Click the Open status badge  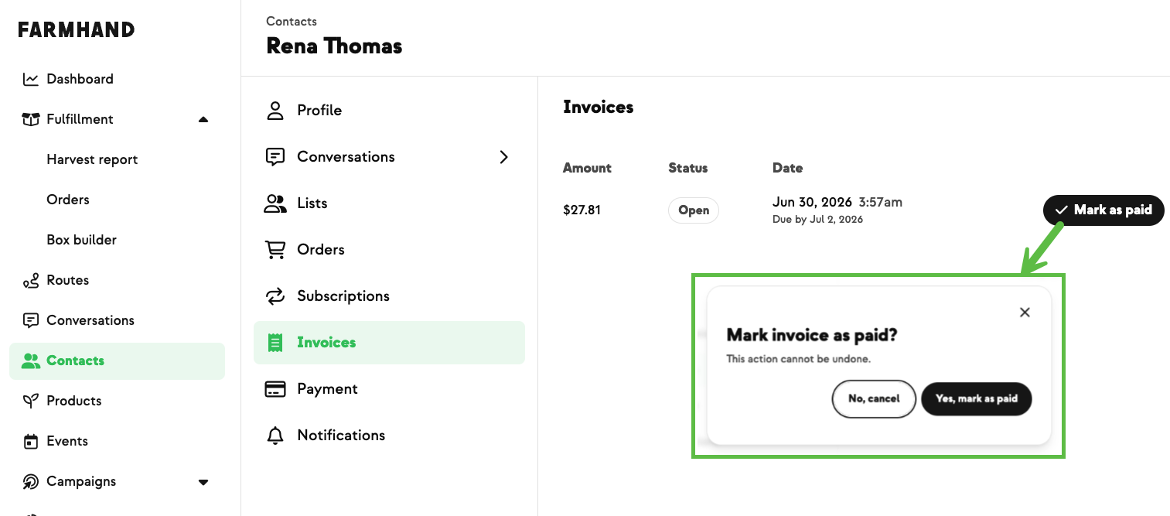pos(694,210)
